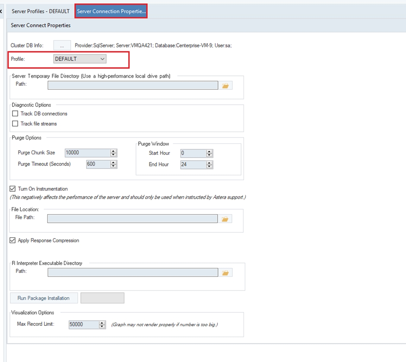Increase Purge Window Start Hour value

[209, 151]
